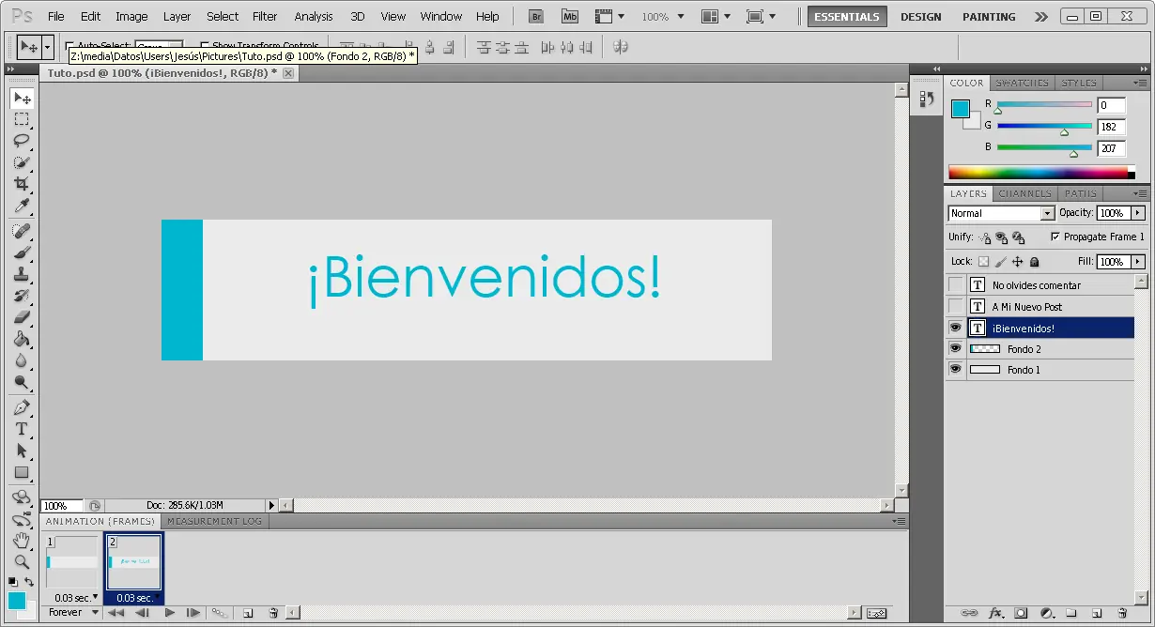Select the Zoom tool in toolbox

pyautogui.click(x=21, y=561)
